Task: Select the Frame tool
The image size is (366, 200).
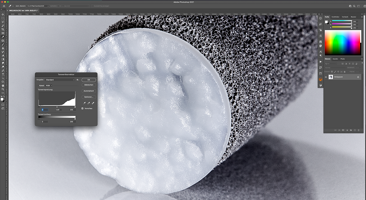Action: tap(3, 33)
